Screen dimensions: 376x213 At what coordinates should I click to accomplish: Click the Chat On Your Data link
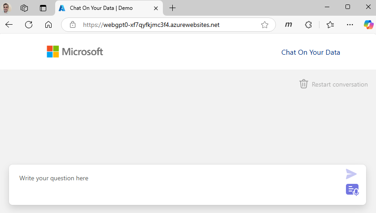coord(310,52)
